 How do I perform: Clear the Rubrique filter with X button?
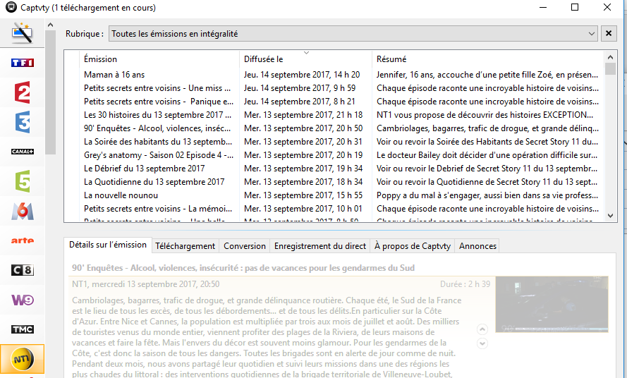pyautogui.click(x=609, y=33)
